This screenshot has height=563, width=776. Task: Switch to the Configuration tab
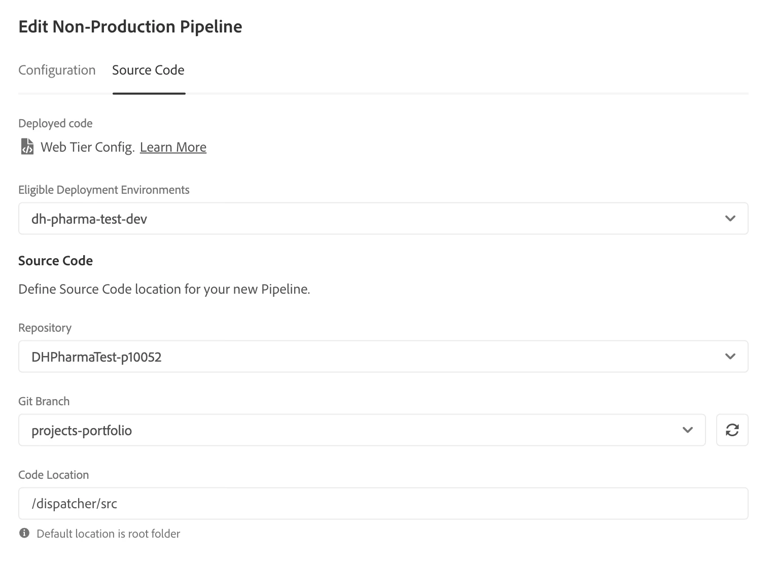(x=57, y=70)
